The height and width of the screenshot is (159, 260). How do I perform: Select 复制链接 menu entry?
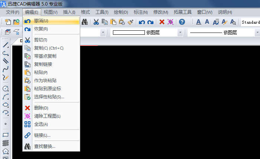tap(51, 64)
